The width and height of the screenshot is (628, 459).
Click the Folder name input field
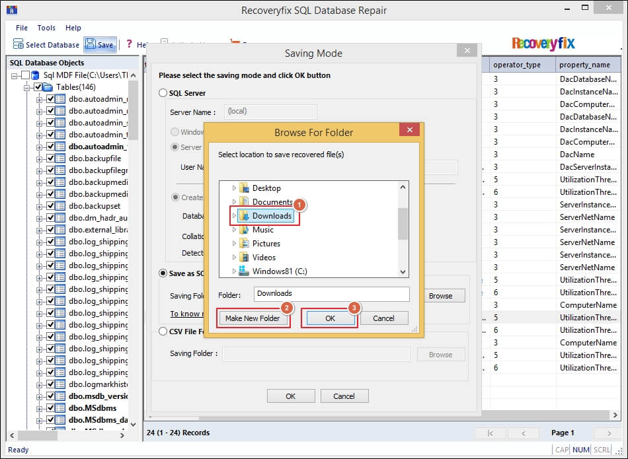pos(332,294)
